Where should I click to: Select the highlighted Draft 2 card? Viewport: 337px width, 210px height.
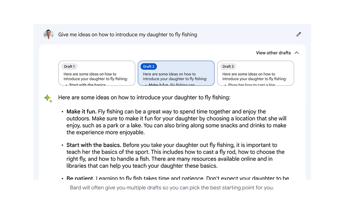tap(176, 73)
